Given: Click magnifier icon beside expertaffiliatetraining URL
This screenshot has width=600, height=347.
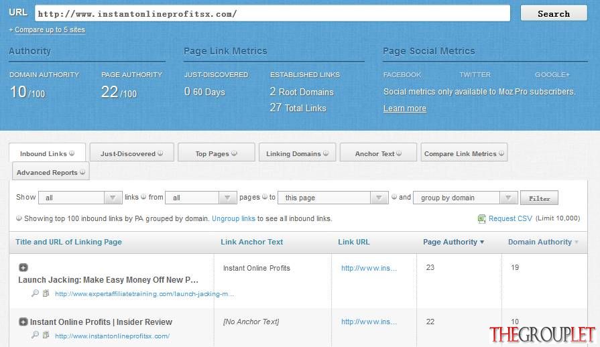Looking at the screenshot, I should coord(35,293).
